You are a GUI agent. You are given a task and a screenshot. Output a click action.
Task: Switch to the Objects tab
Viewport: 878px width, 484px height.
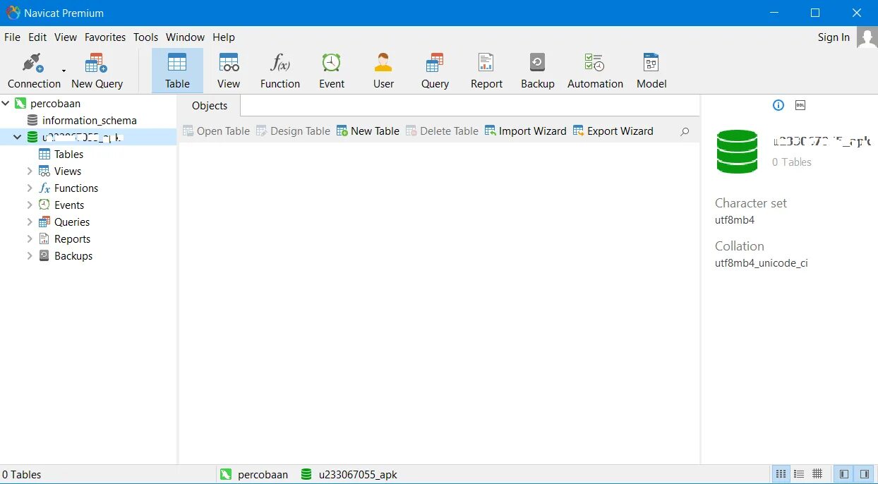(x=210, y=106)
